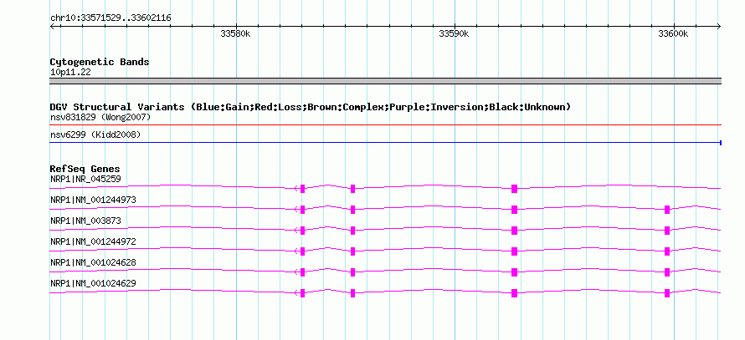Image resolution: width=745 pixels, height=340 pixels.
Task: Click the strand arrow on the NM_003873 transcript
Action: pos(297,231)
